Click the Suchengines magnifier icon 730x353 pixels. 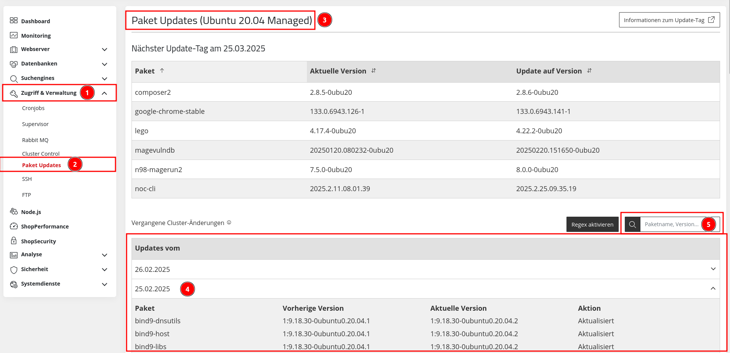click(14, 78)
